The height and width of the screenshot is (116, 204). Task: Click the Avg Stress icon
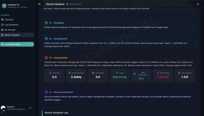pos(93,73)
